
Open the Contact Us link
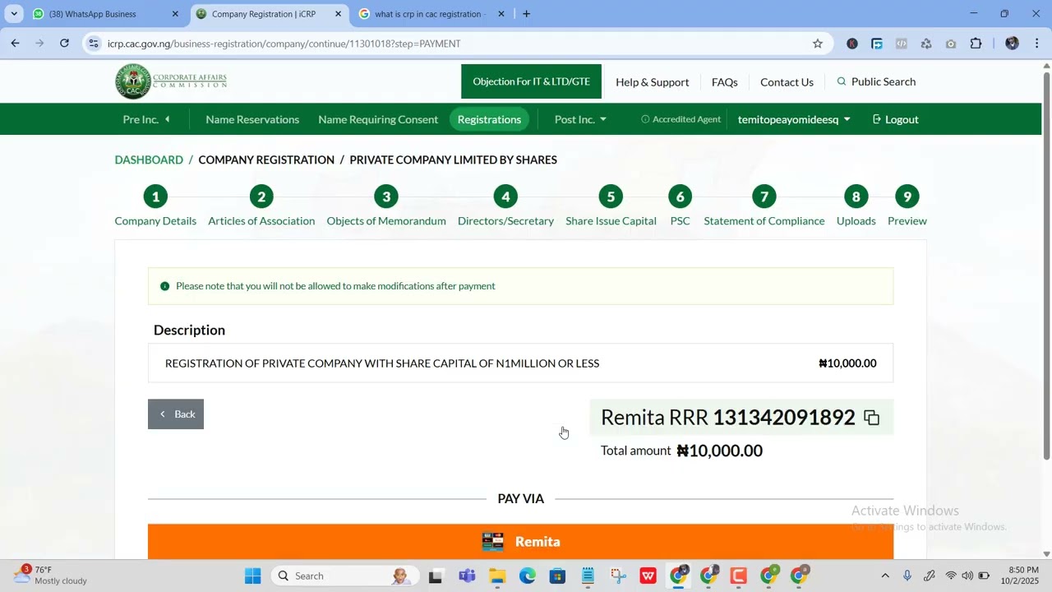click(x=787, y=82)
